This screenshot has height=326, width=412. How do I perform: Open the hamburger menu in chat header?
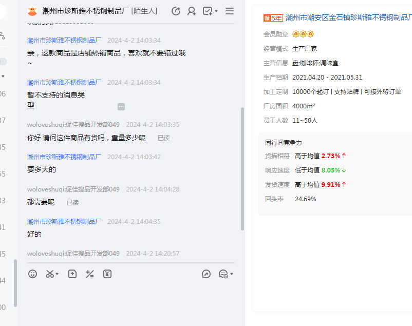tap(230, 11)
